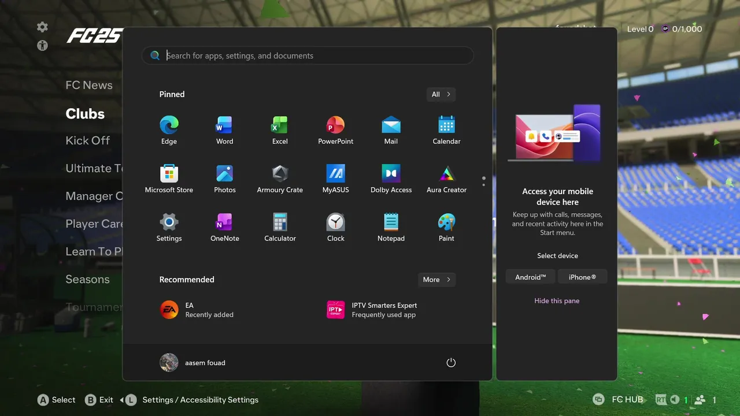The height and width of the screenshot is (416, 740).
Task: Select iPhone as mobile device
Action: [582, 277]
